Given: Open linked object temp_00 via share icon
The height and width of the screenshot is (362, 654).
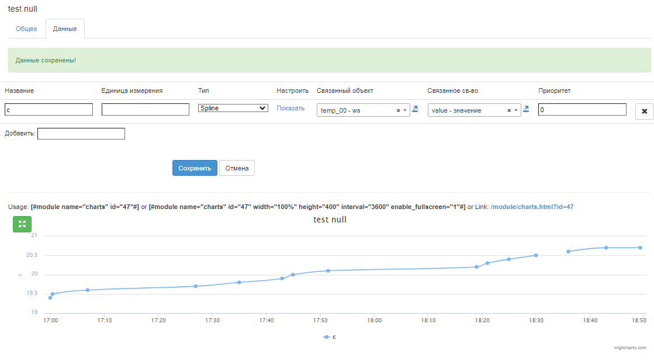Looking at the screenshot, I should click(415, 109).
